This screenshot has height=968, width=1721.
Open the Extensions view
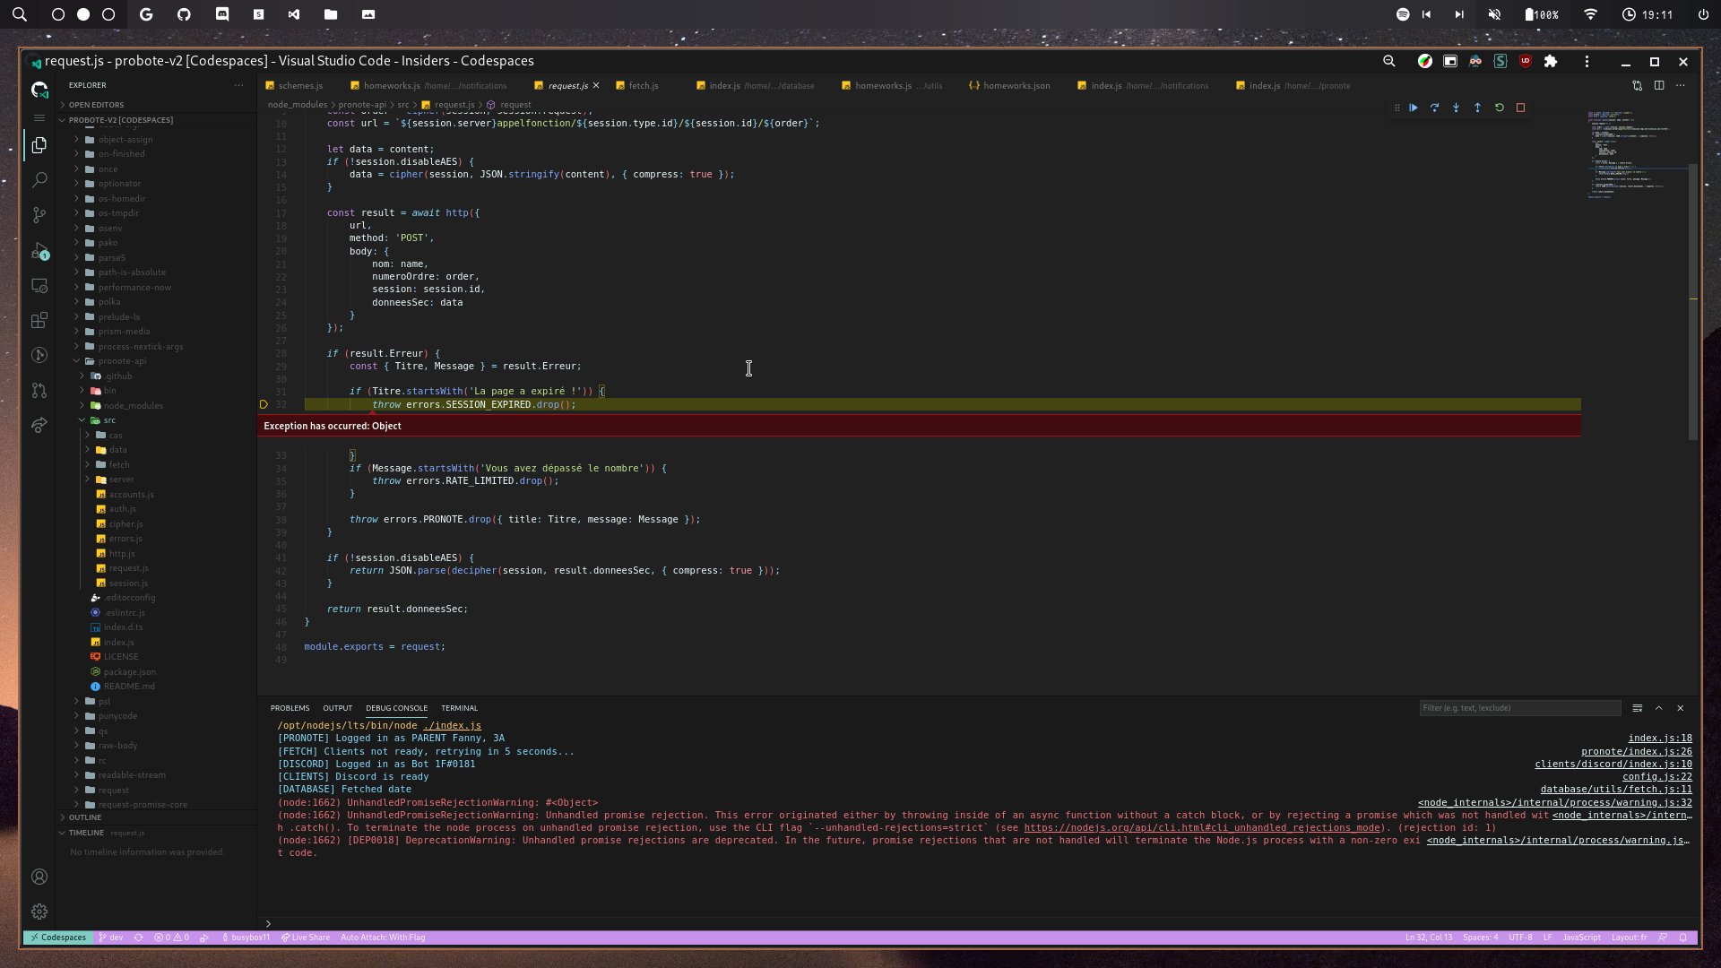point(39,320)
